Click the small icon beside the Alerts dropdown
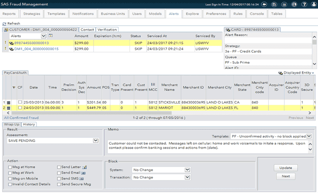 51,36
